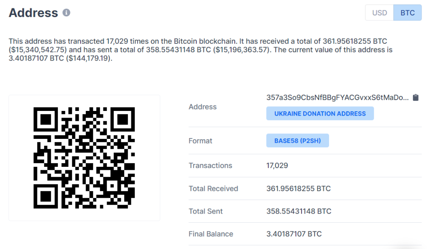Click the Total Received row label
Screen dimensions: 427x249
click(x=213, y=189)
